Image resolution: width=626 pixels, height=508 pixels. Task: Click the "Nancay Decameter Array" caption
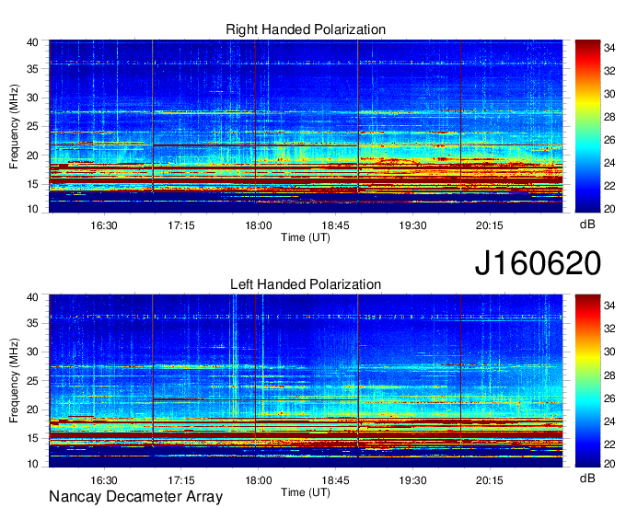pyautogui.click(x=135, y=497)
